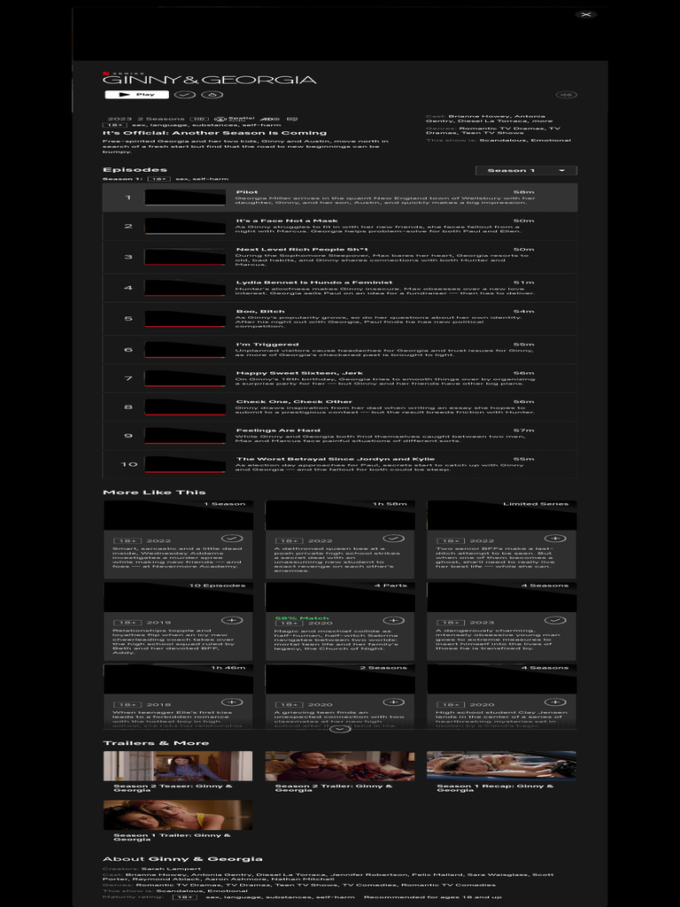Open the '1 Season' similar title card
This screenshot has width=680, height=907.
tap(178, 539)
